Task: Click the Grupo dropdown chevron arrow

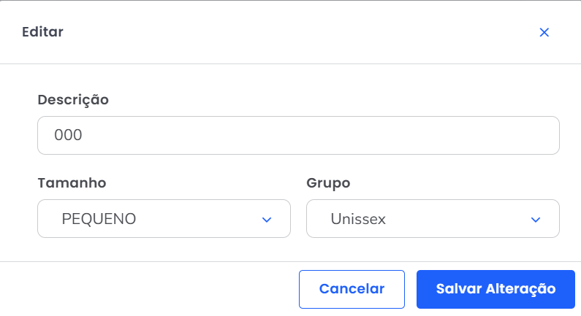Action: point(536,219)
